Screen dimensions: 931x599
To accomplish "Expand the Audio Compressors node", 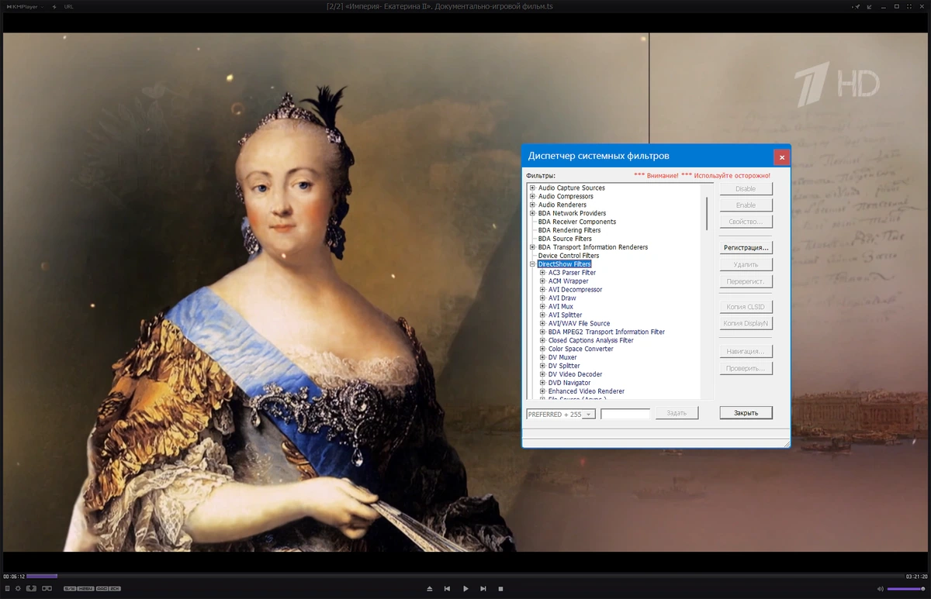I will (x=532, y=197).
